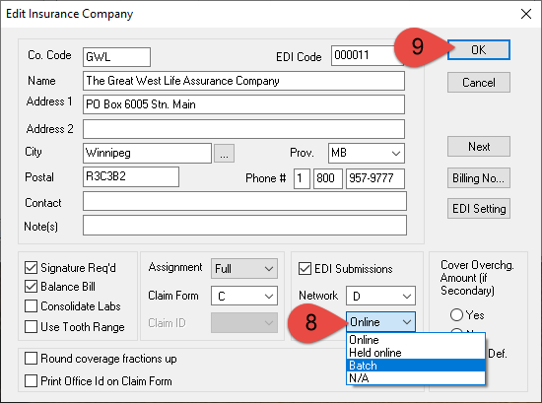Click the Co. Code field
The image size is (542, 403).
pos(116,57)
